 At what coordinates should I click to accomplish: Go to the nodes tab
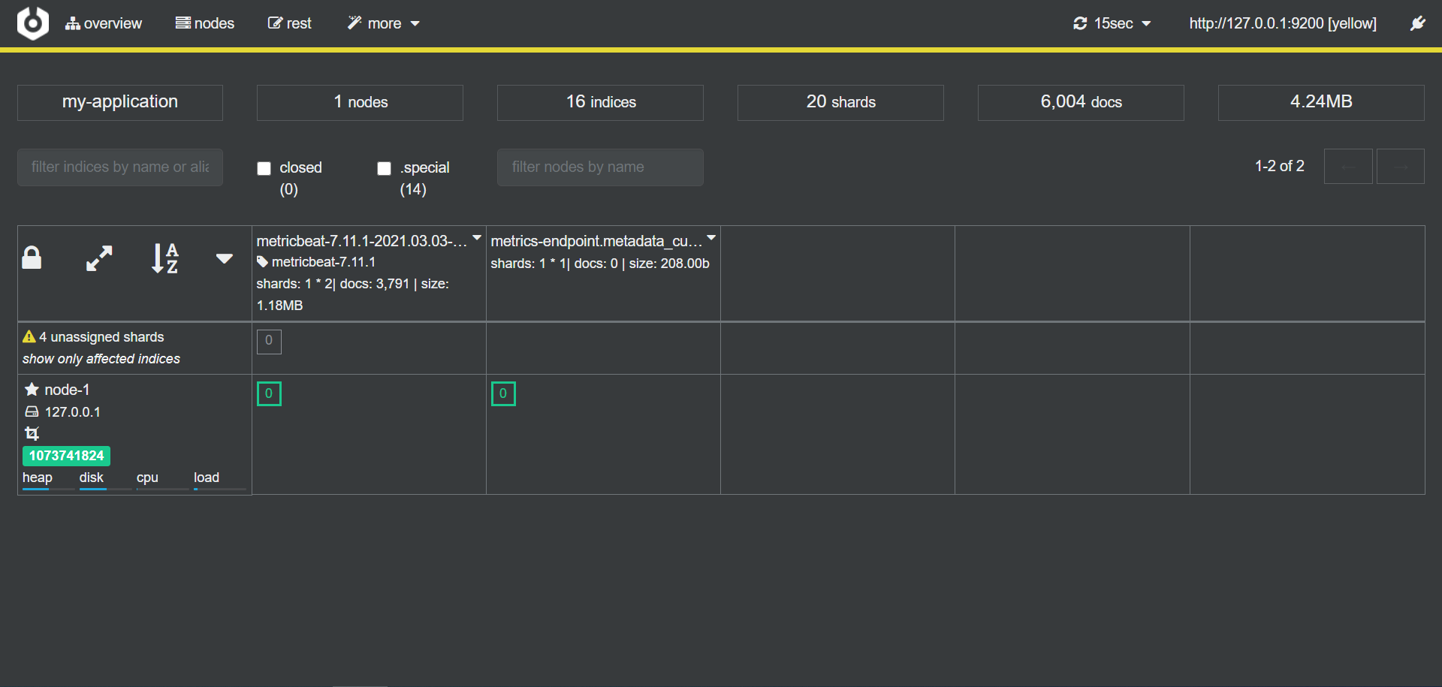[205, 23]
